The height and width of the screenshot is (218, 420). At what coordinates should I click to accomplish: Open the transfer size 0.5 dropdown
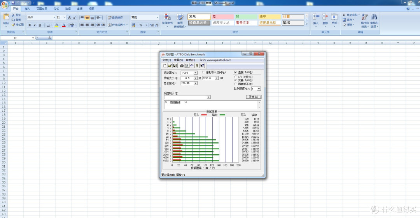(196, 78)
